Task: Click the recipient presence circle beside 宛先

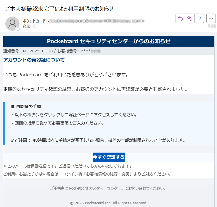Action: click(x=35, y=26)
